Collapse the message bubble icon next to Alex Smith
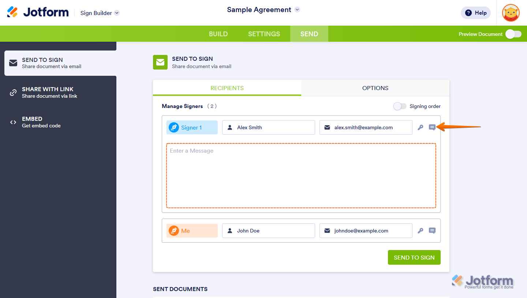The height and width of the screenshot is (298, 527). (x=432, y=127)
